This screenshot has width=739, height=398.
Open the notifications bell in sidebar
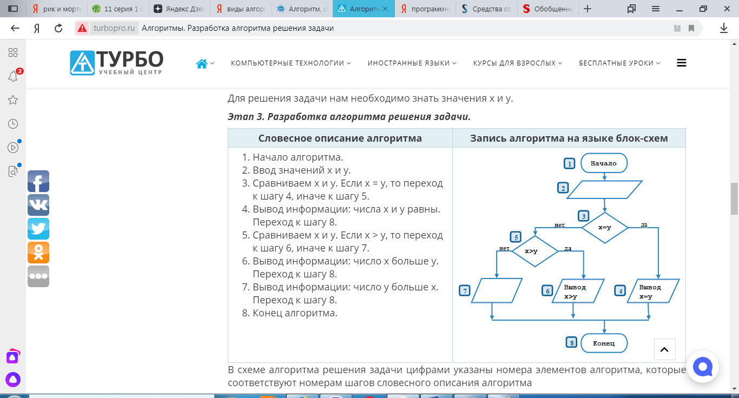[x=14, y=76]
